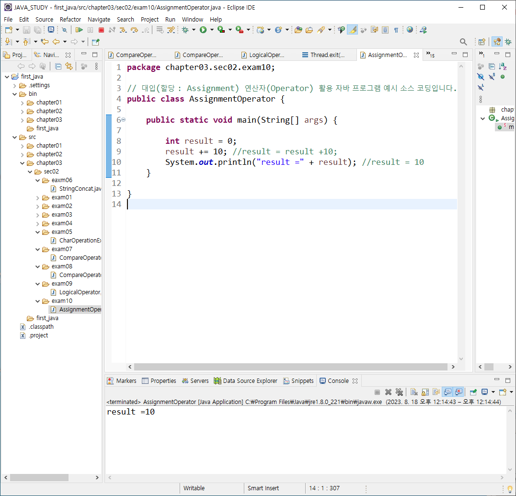
Task: Click the Open Web Browser globe icon
Action: pyautogui.click(x=410, y=30)
